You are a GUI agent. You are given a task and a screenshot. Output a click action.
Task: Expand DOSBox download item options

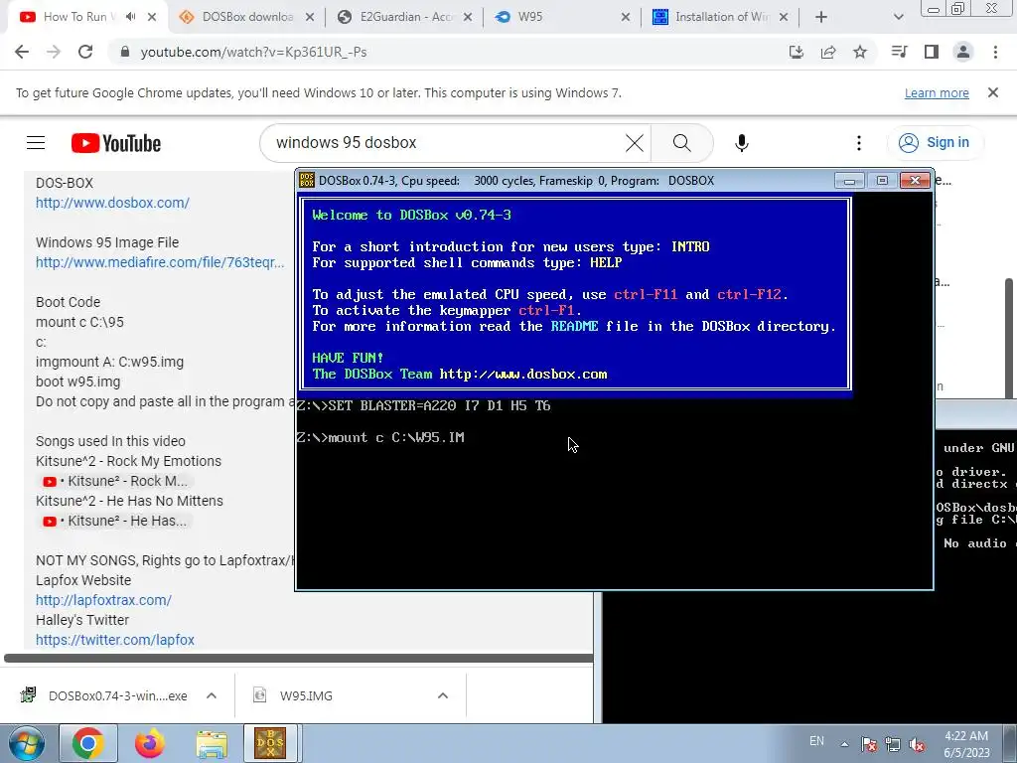coord(212,695)
